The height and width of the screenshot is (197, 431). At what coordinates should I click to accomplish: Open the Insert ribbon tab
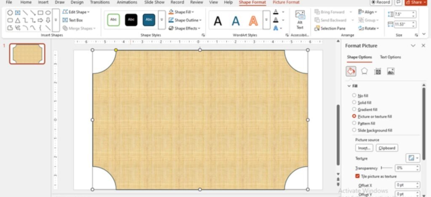(43, 2)
